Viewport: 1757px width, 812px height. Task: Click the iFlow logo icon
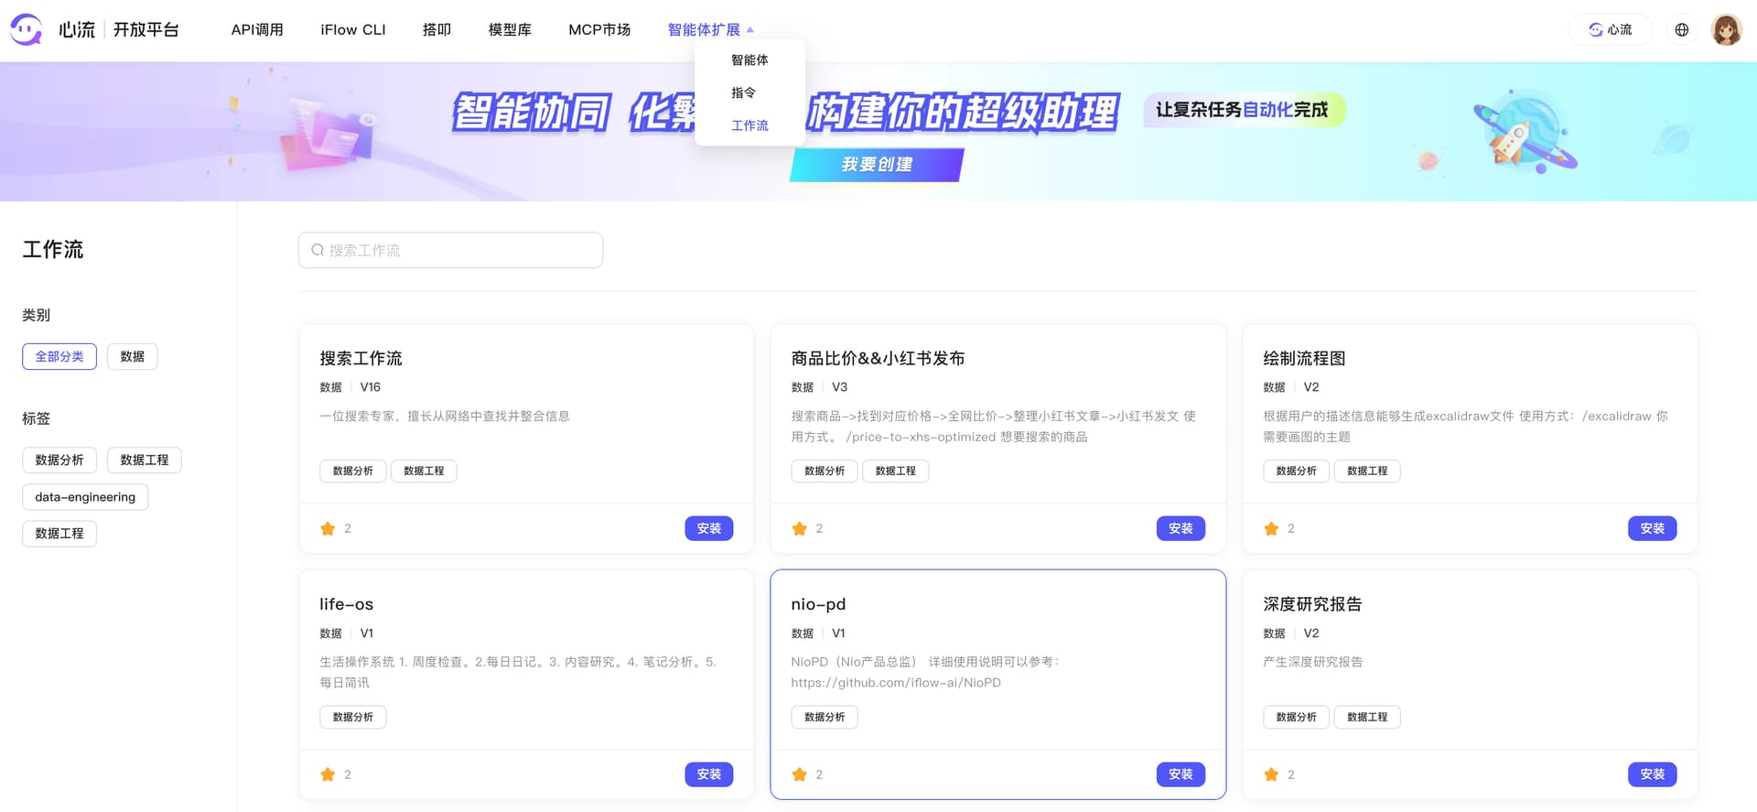click(26, 29)
